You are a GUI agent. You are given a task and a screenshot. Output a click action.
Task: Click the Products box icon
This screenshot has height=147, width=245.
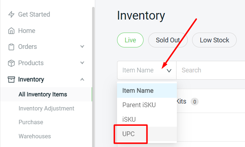tap(11, 63)
